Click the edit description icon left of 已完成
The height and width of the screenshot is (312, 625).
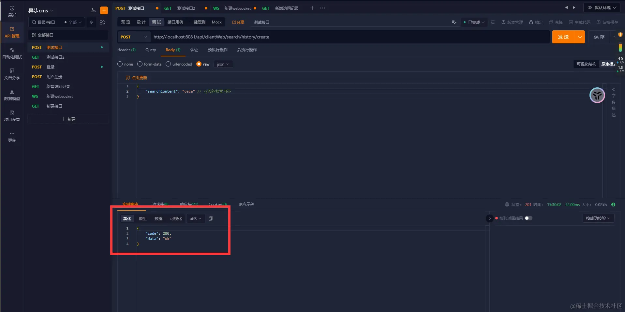pos(454,22)
